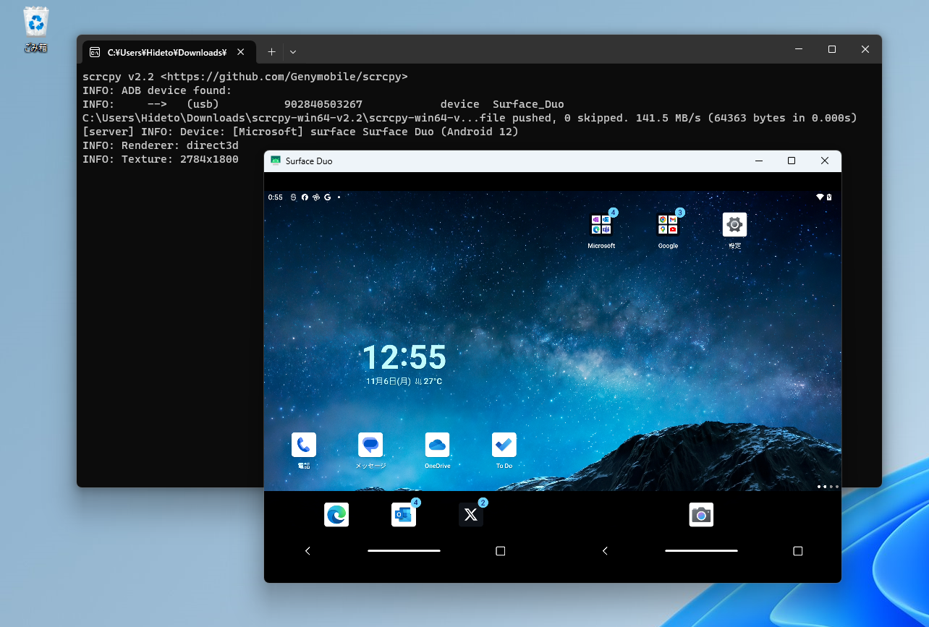
Task: Tap the Wi-Fi status icon on the phone
Action: click(x=820, y=197)
